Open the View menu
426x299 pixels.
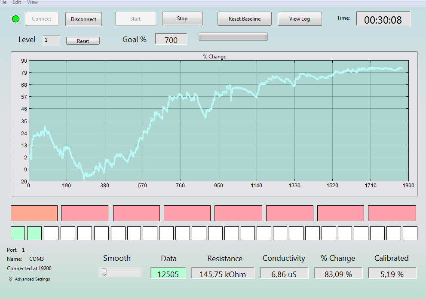[x=32, y=2]
